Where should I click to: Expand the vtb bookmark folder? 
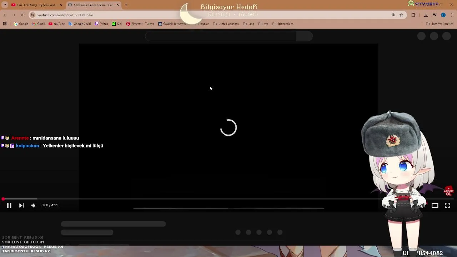pos(263,24)
